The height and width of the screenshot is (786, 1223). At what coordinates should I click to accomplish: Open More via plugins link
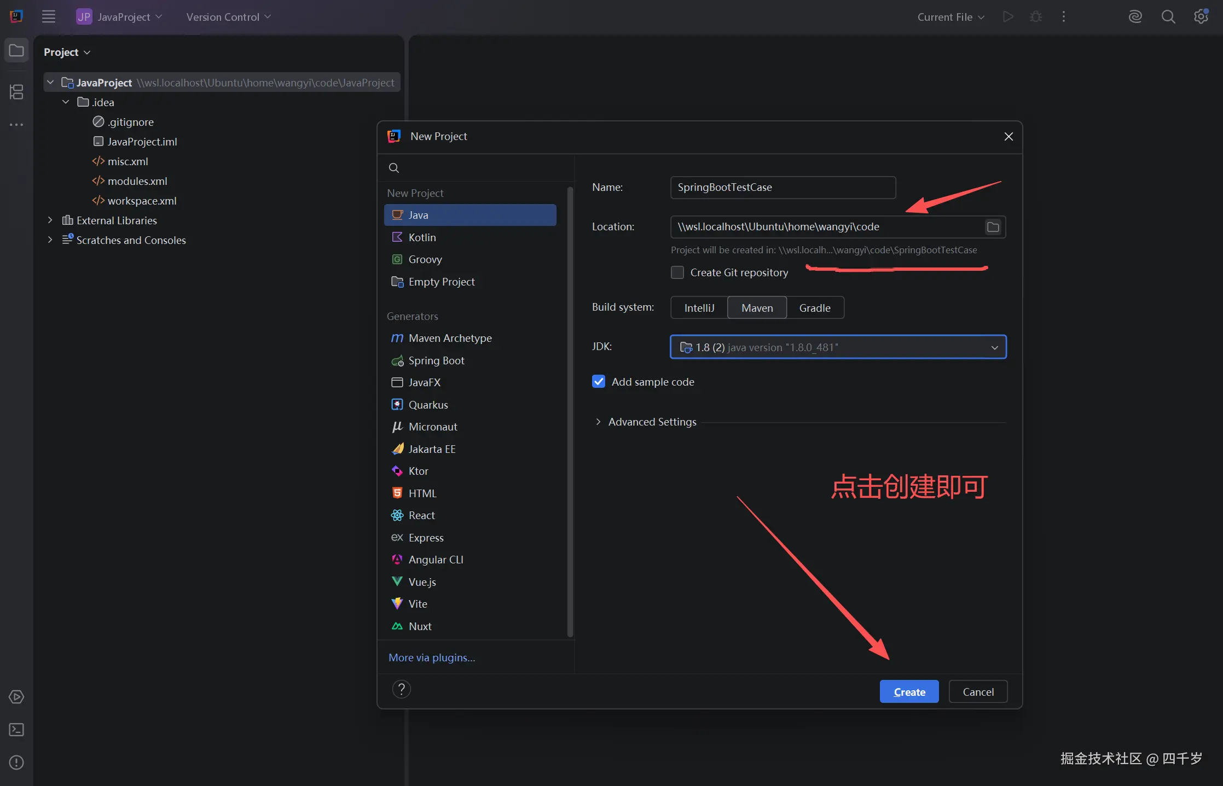click(431, 657)
